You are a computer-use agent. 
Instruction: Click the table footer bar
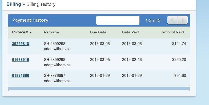click(99, 89)
